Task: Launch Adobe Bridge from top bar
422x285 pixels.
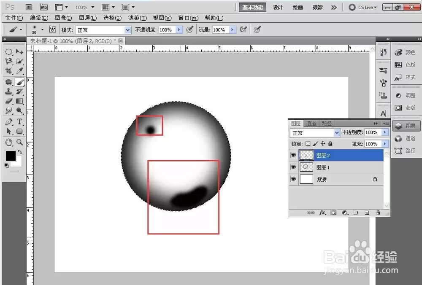Action: (x=29, y=7)
